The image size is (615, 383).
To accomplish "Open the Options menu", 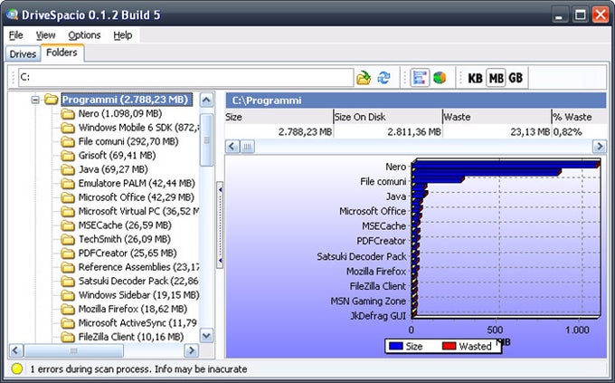I will point(84,35).
